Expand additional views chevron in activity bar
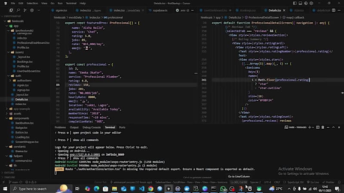Screen dimensions: 344x193 click(x=39, y=10)
